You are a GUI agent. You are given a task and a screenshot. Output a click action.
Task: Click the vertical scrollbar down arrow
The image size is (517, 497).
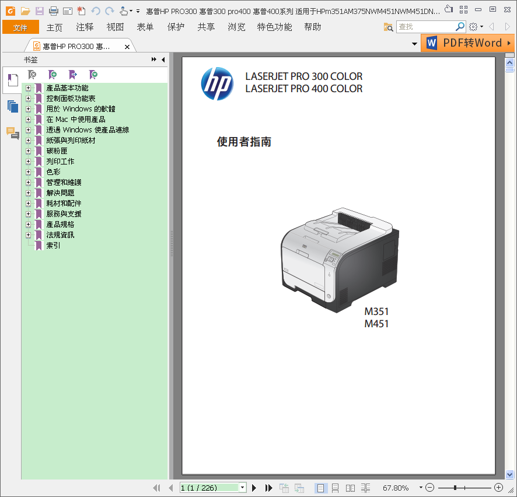[x=510, y=475]
